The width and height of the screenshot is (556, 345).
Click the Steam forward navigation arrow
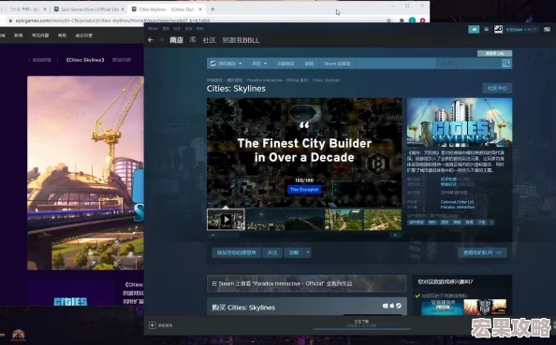pyautogui.click(x=161, y=40)
